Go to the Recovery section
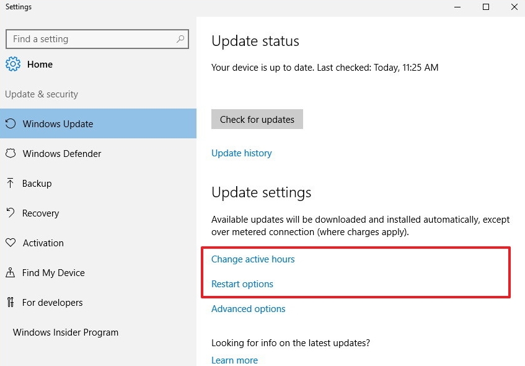This screenshot has height=366, width=525. pos(40,213)
